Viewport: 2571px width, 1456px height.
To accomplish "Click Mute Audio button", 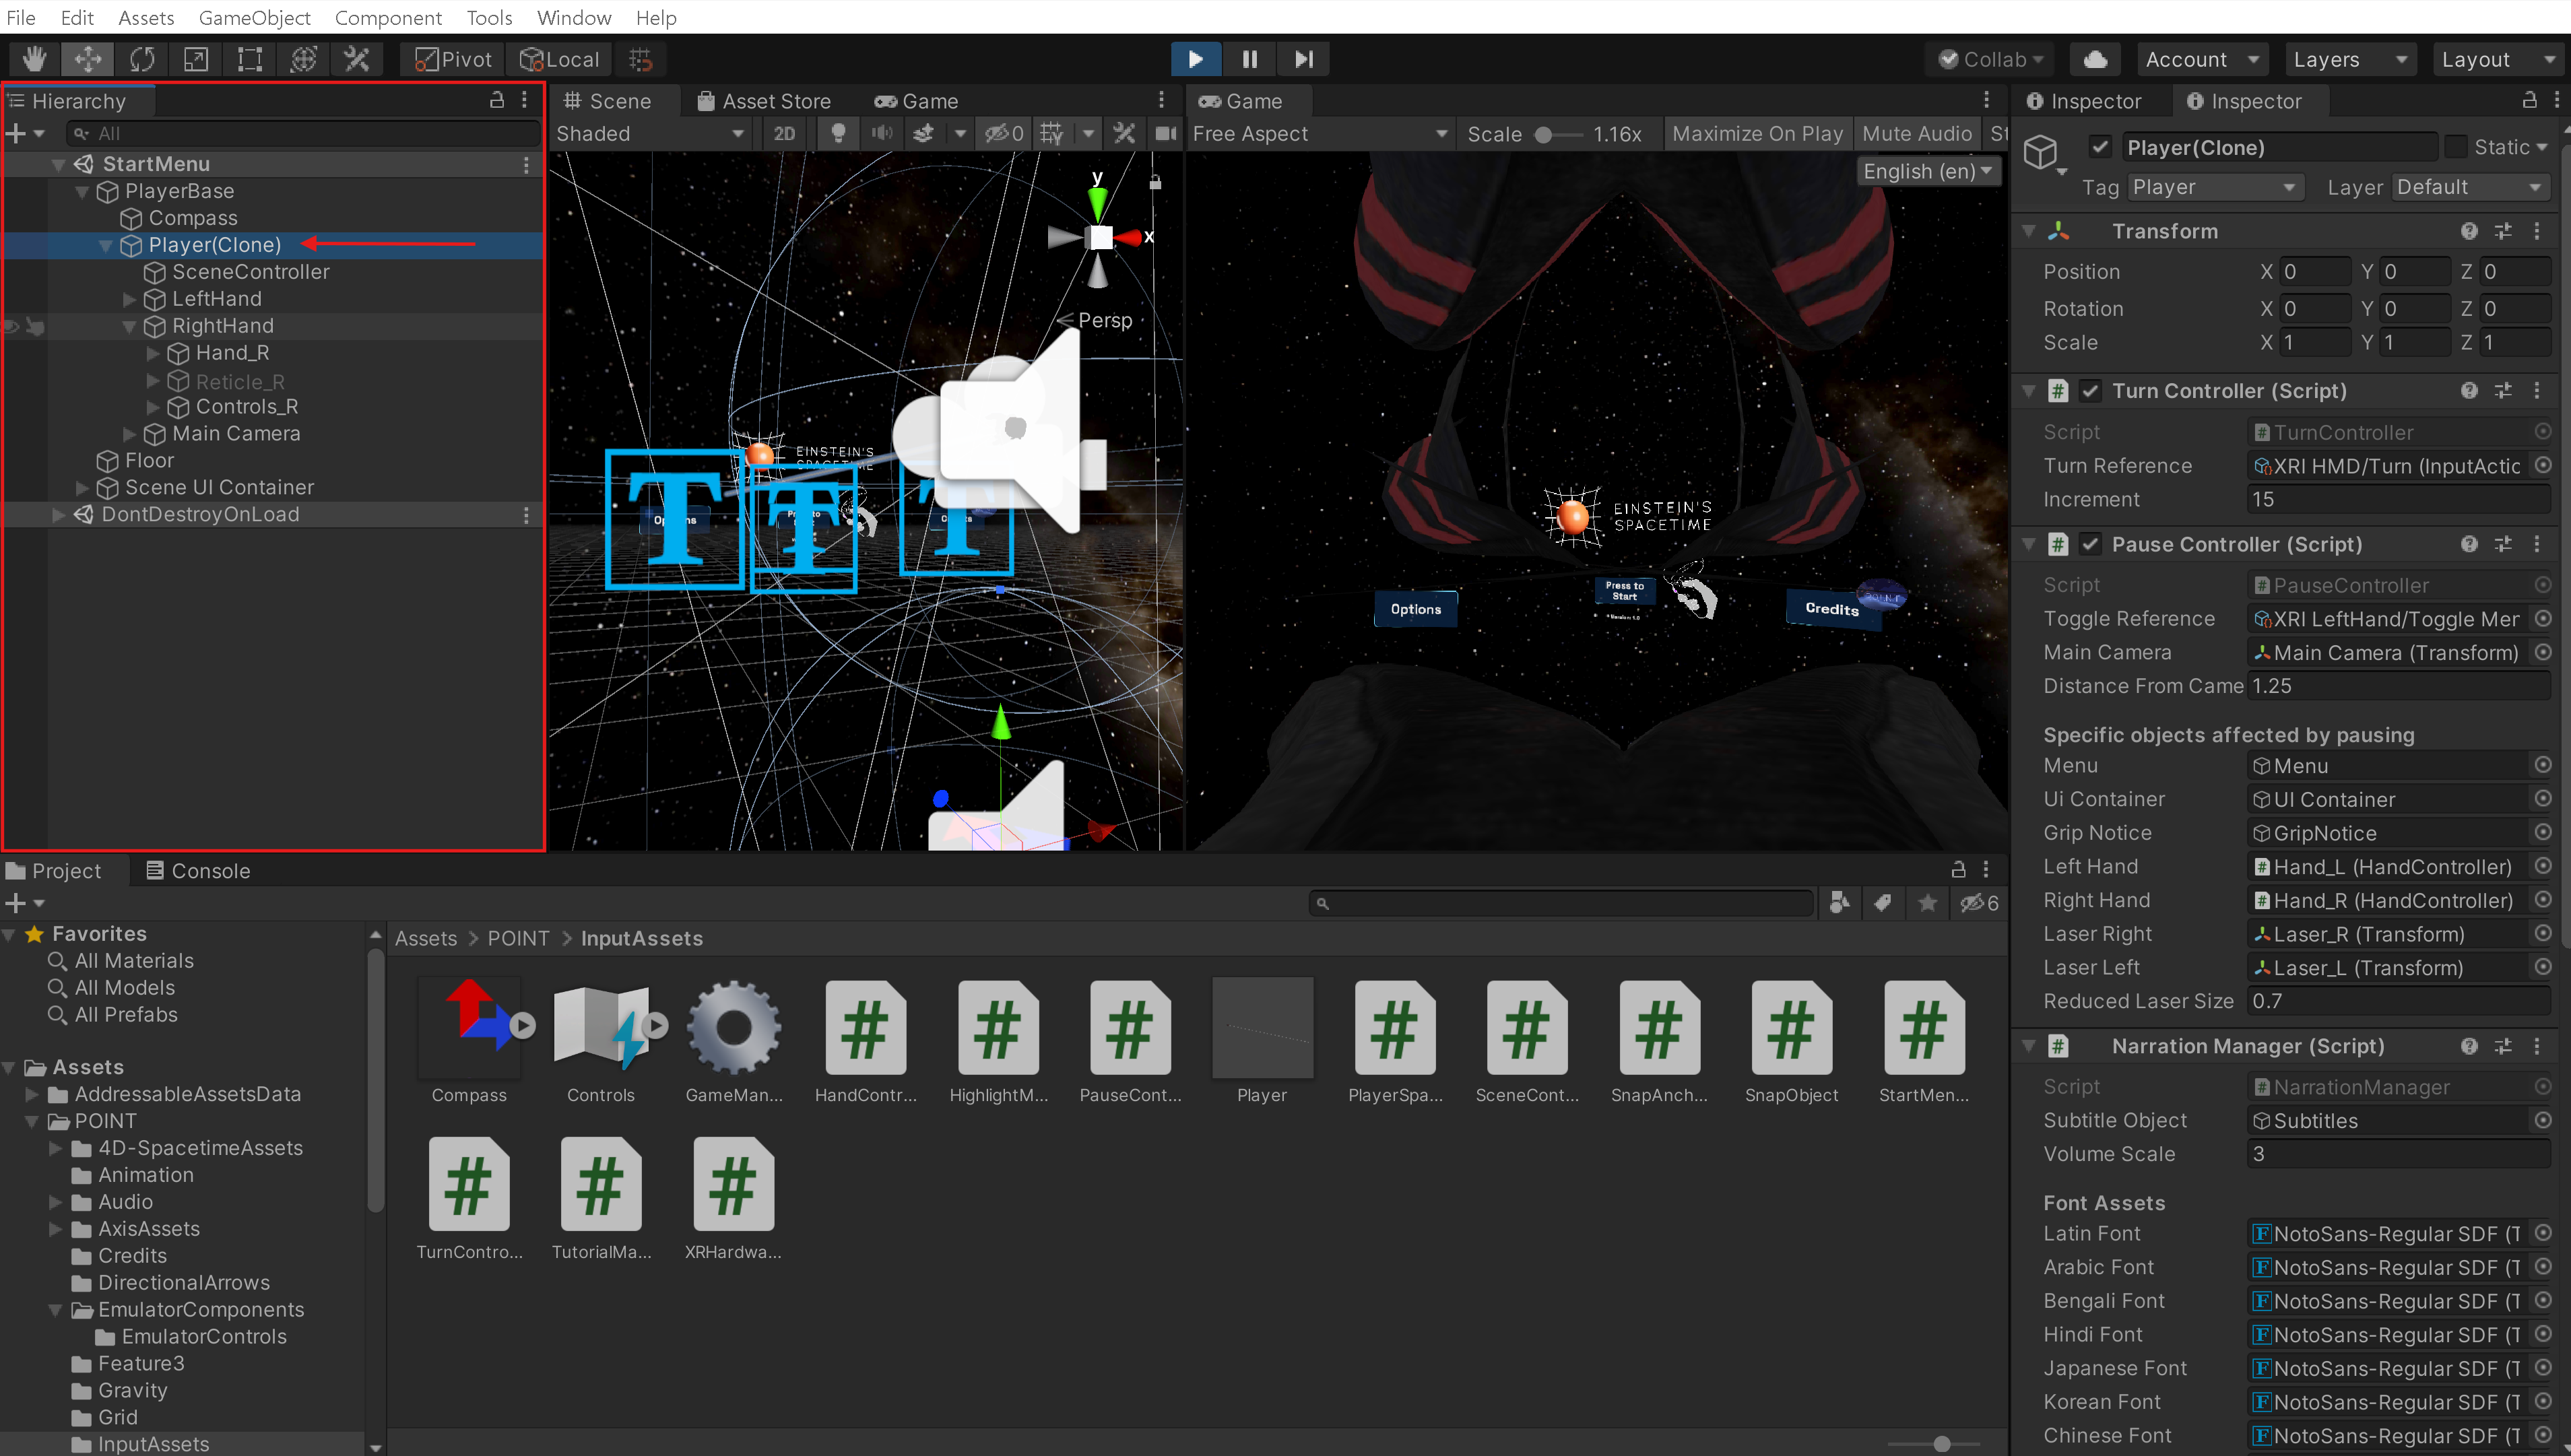I will pyautogui.click(x=1916, y=133).
